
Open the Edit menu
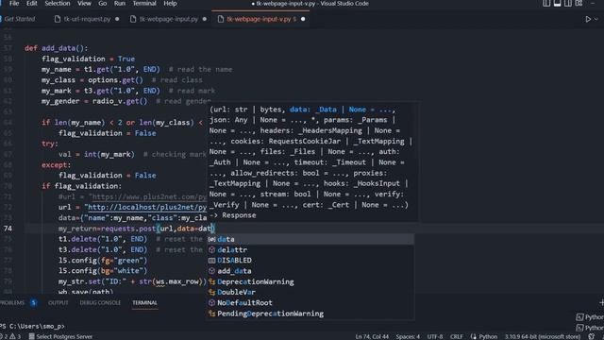32,4
